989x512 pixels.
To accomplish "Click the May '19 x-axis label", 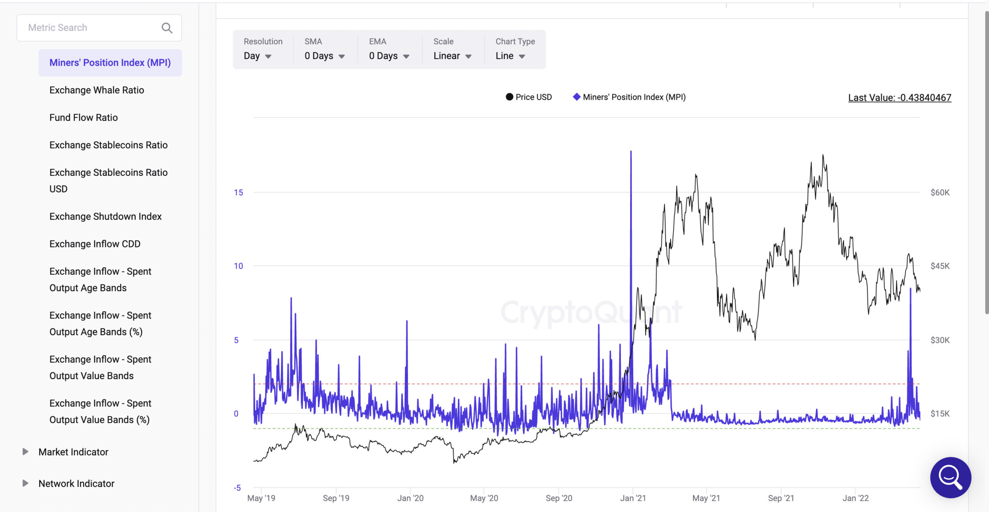I will pos(261,498).
